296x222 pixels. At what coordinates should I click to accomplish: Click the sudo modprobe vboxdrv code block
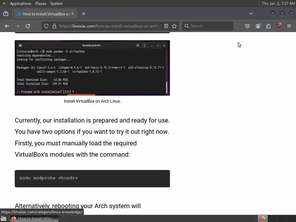point(92,179)
